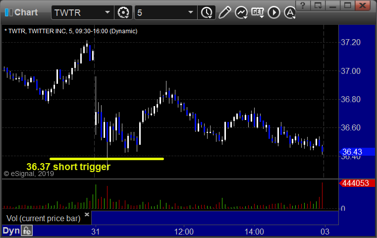Click the 36.60 price axis label
The height and width of the screenshot is (238, 377).
tap(351, 127)
